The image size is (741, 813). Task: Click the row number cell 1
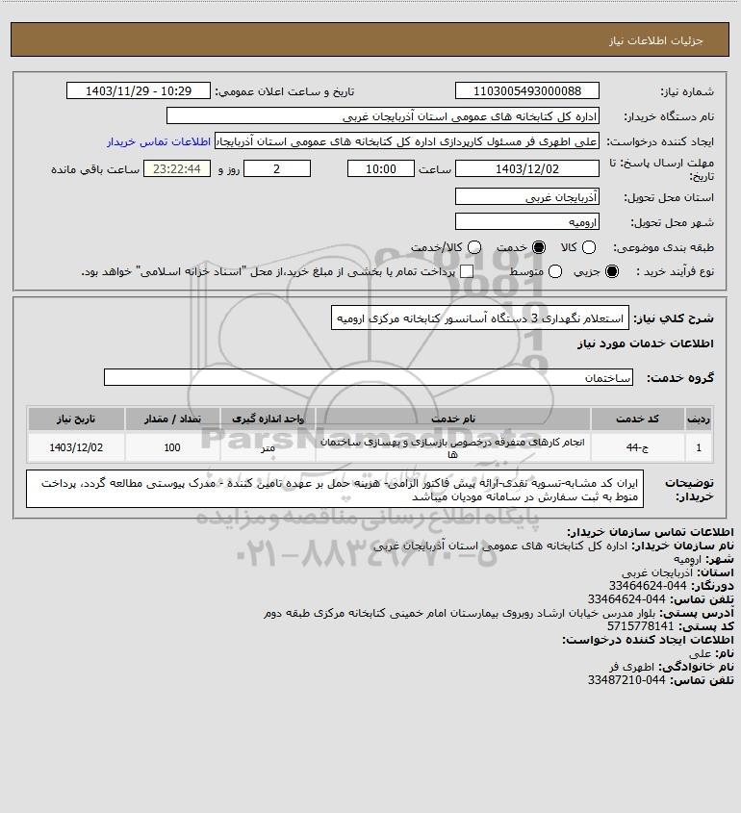click(x=699, y=447)
